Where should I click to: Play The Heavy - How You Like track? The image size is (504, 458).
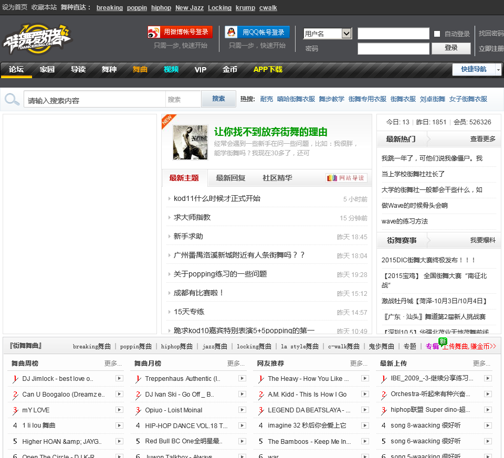coord(365,378)
